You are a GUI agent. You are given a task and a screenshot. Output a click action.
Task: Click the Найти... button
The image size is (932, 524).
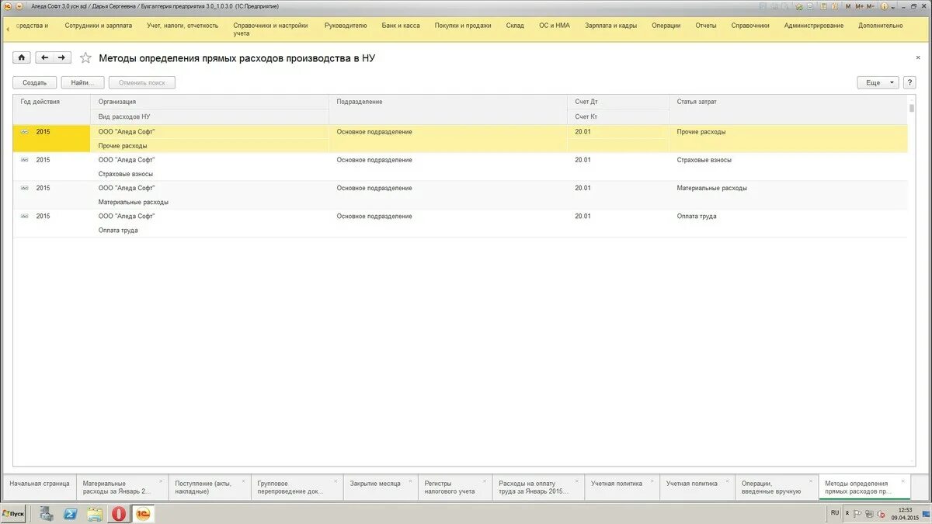(82, 82)
